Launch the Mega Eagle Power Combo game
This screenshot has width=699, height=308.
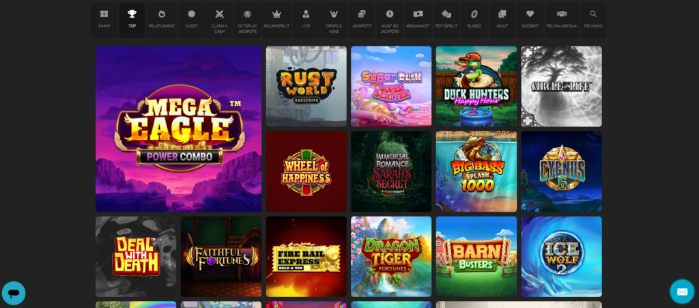[178, 129]
